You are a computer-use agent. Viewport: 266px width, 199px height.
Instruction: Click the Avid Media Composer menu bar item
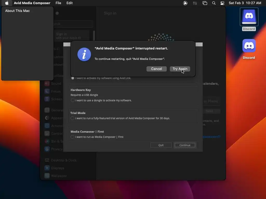click(32, 3)
